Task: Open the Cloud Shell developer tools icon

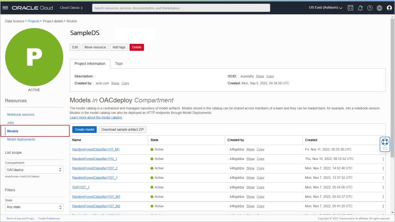Action: [350, 7]
